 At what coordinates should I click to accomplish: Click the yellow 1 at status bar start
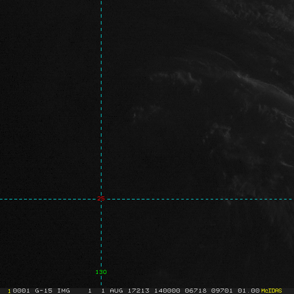point(9,291)
